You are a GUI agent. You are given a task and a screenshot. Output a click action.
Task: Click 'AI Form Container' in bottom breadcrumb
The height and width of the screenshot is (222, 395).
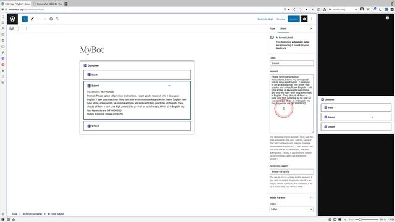pyautogui.click(x=32, y=214)
